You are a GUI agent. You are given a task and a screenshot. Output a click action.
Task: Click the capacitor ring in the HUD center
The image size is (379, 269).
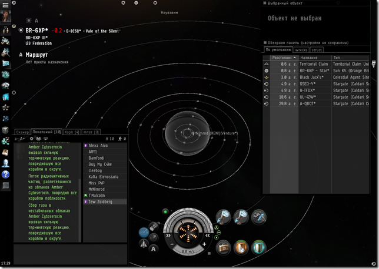(188, 233)
